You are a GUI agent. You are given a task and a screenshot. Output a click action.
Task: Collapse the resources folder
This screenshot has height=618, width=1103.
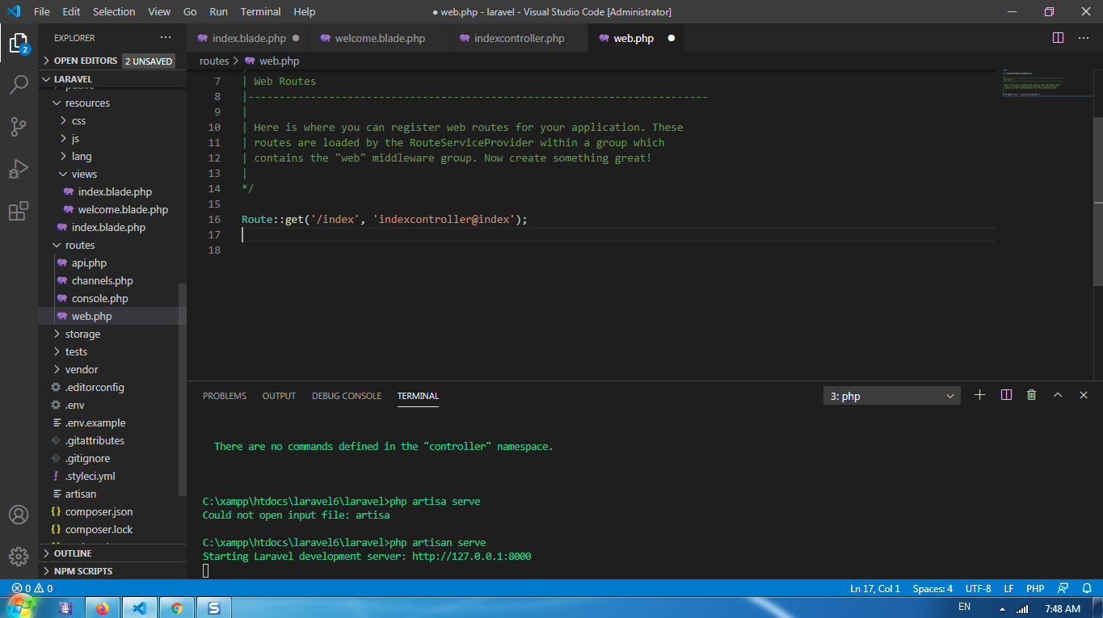pos(112,103)
